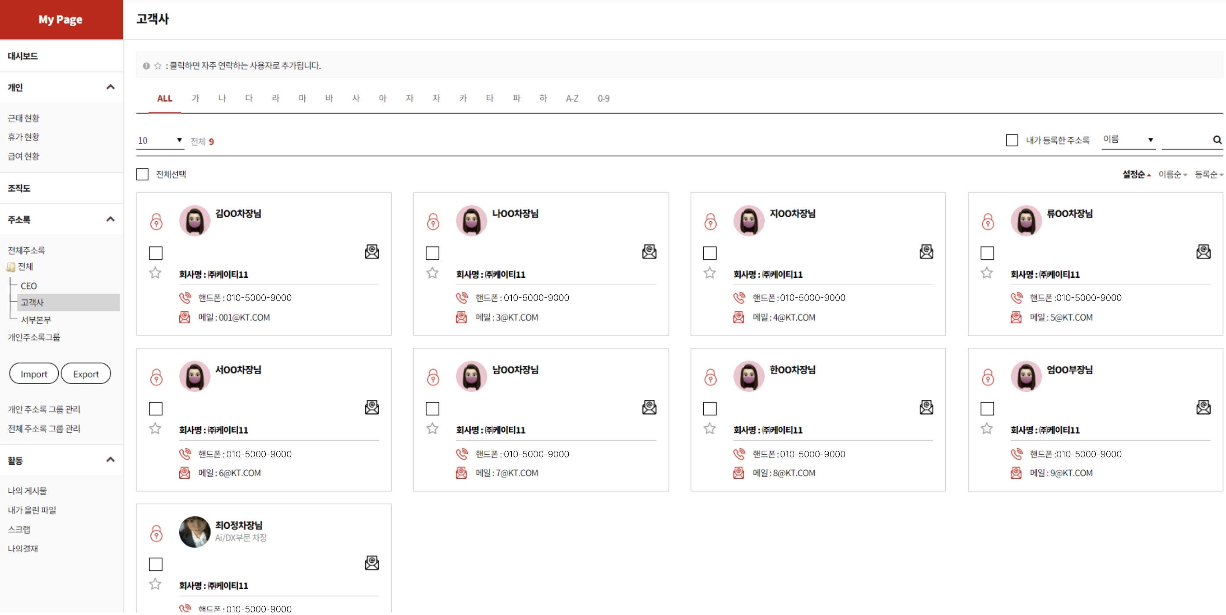Open mail icon on 김OO차장님 card

(x=372, y=252)
